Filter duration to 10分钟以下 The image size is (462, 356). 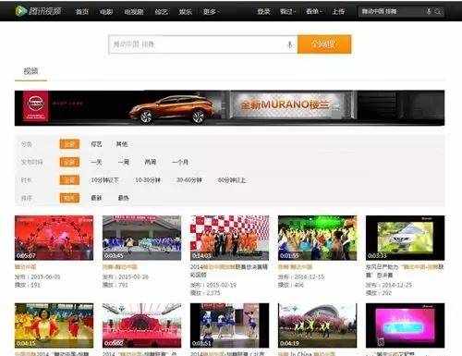(x=104, y=180)
